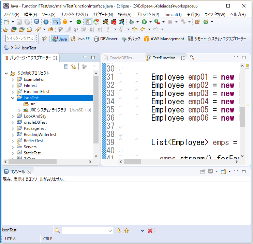The height and width of the screenshot is (244, 253).
Task: Click the Last Edit Location arrow icon
Action: (x=135, y=29)
